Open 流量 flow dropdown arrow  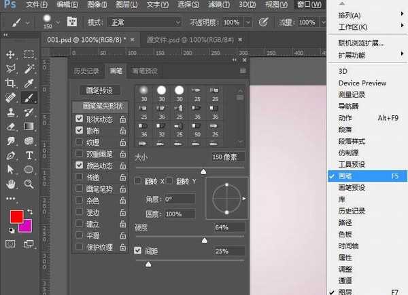pyautogui.click(x=323, y=22)
